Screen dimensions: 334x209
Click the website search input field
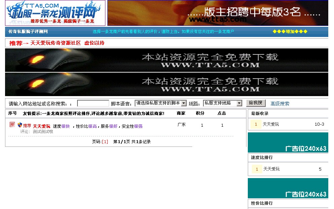pos(93,103)
